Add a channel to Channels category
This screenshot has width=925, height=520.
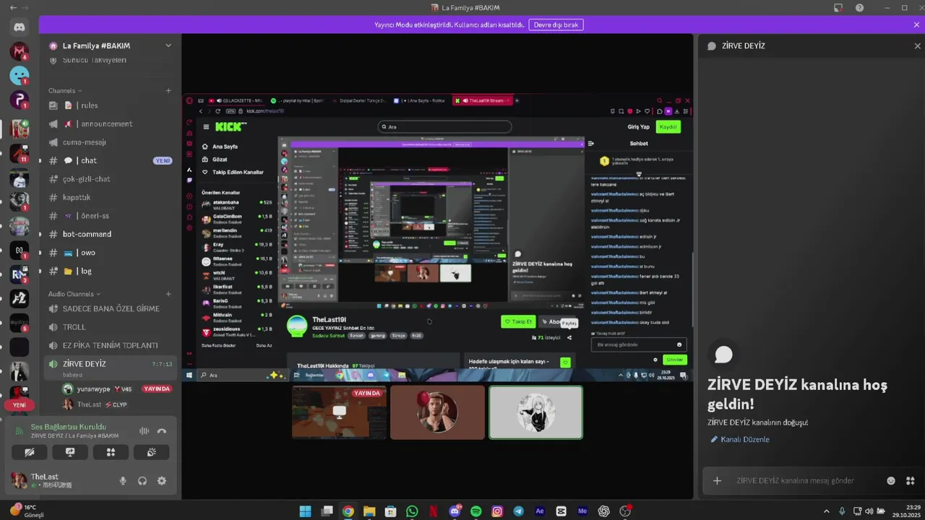point(168,91)
